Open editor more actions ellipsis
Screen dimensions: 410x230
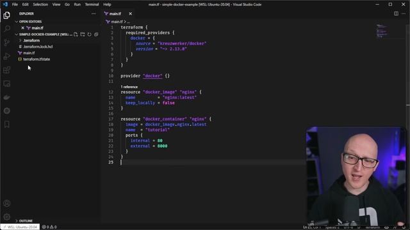point(404,13)
